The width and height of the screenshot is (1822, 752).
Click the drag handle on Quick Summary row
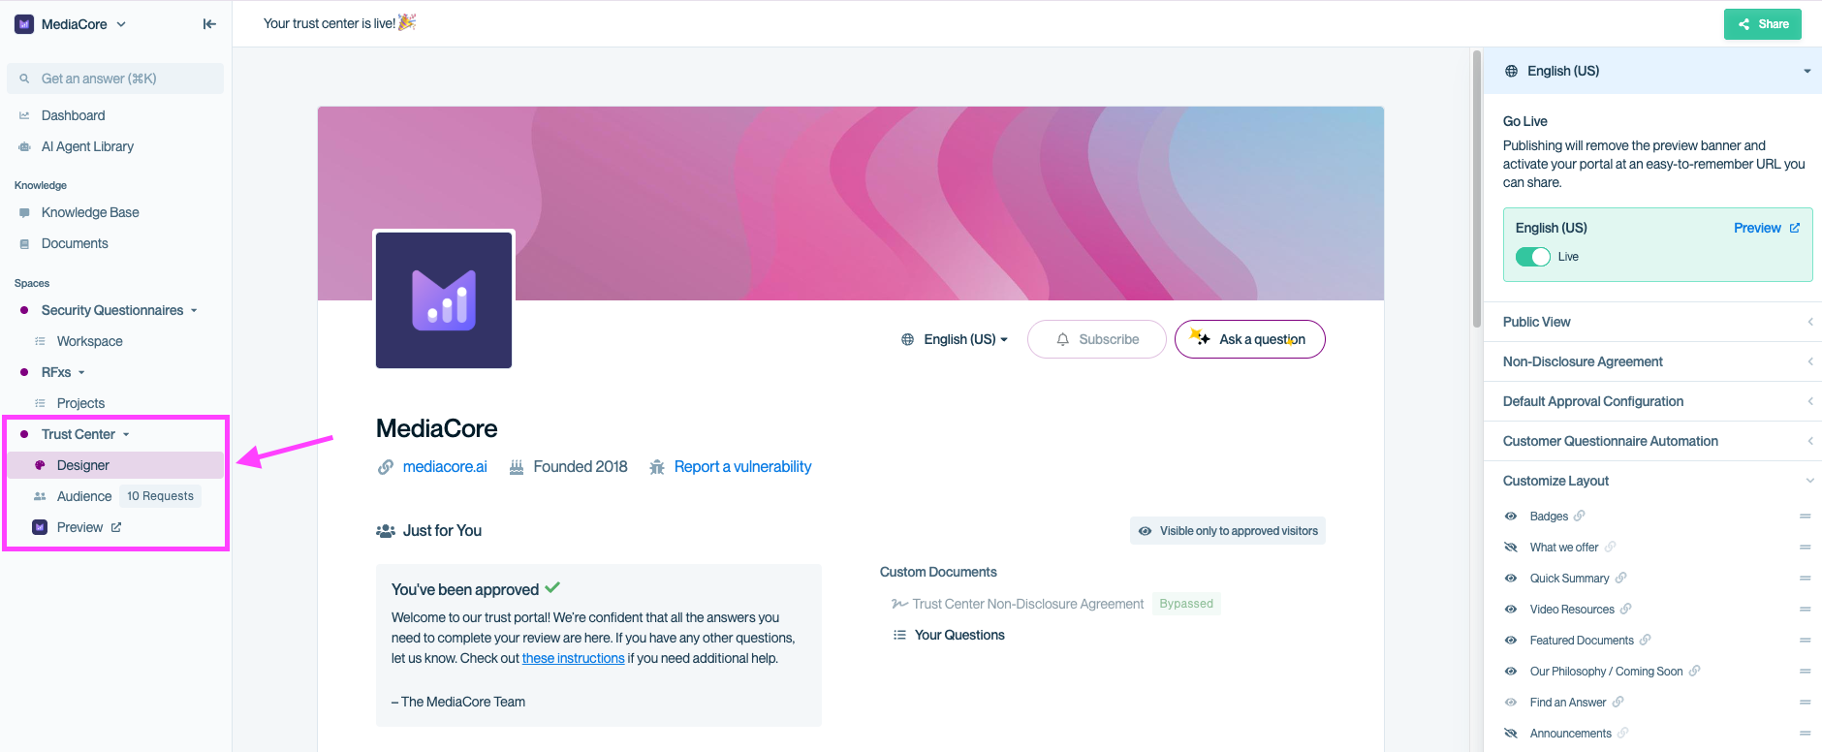1805,579
